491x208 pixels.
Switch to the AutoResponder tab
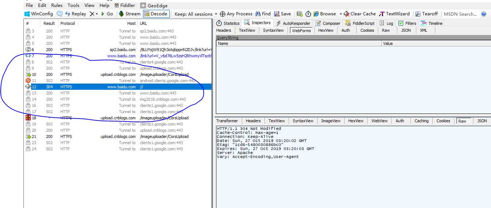293,23
